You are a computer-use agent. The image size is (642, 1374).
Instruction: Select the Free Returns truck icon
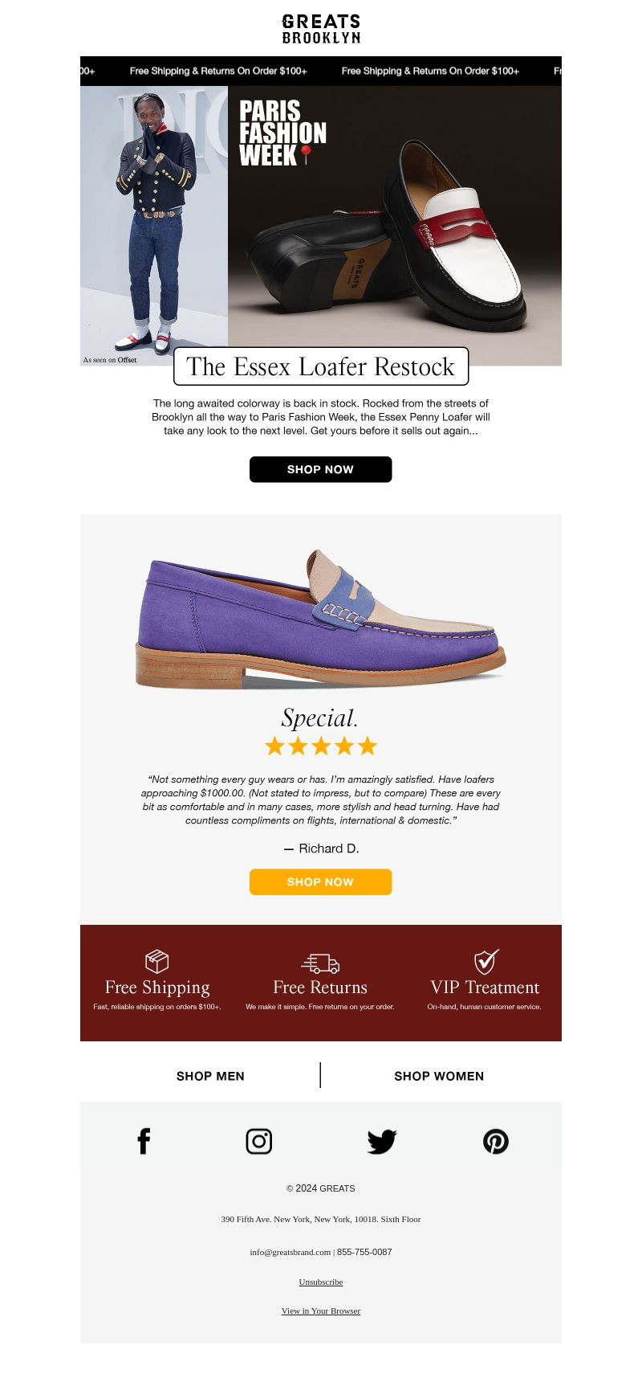(x=320, y=963)
